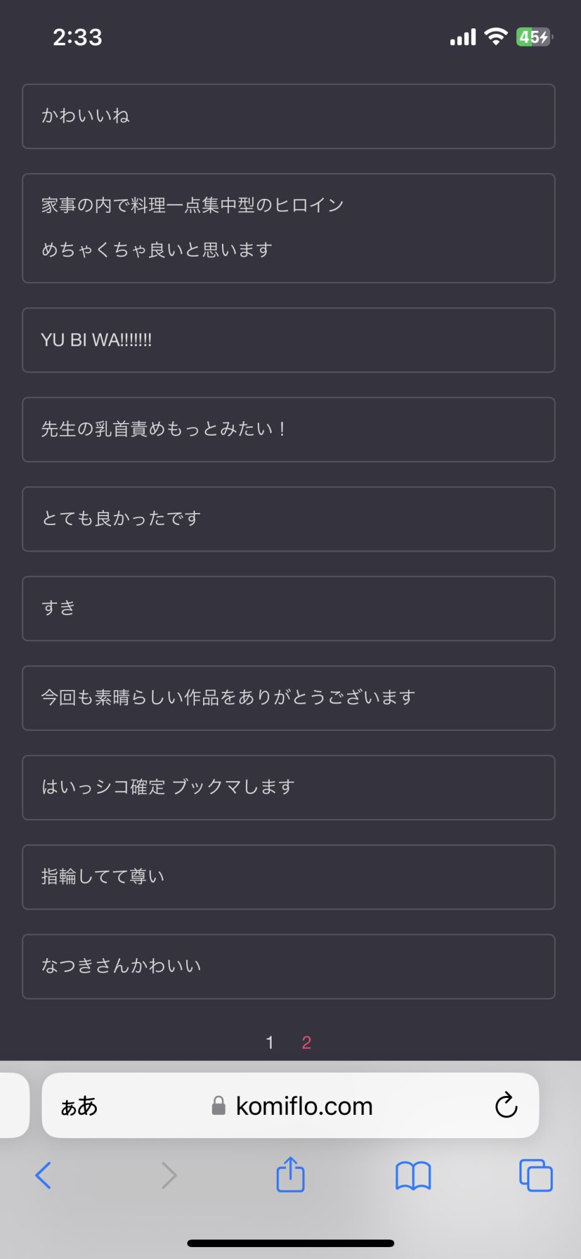This screenshot has height=1259, width=581.
Task: Tap the 指輪してて尊い comment
Action: 289,877
